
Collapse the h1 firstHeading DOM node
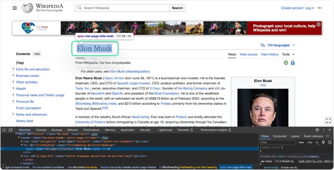pyautogui.click(x=22, y=145)
